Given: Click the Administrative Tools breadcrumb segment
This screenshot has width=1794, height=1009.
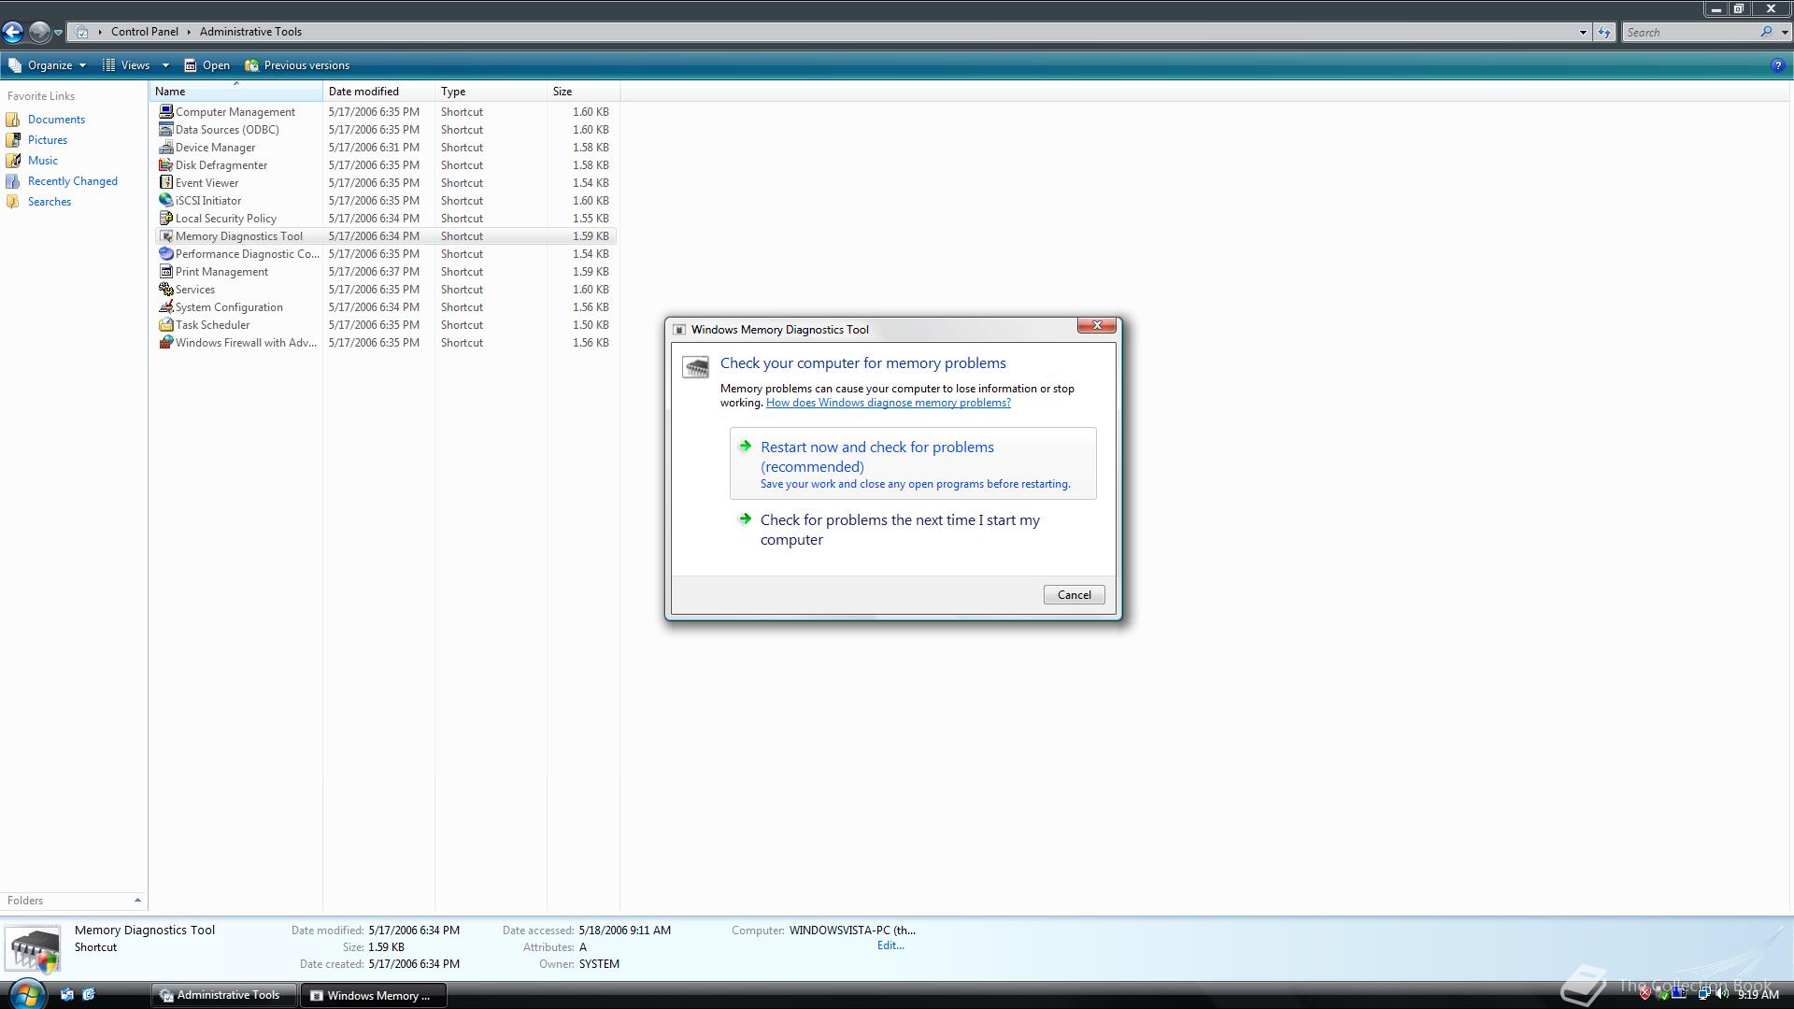Looking at the screenshot, I should [x=250, y=32].
